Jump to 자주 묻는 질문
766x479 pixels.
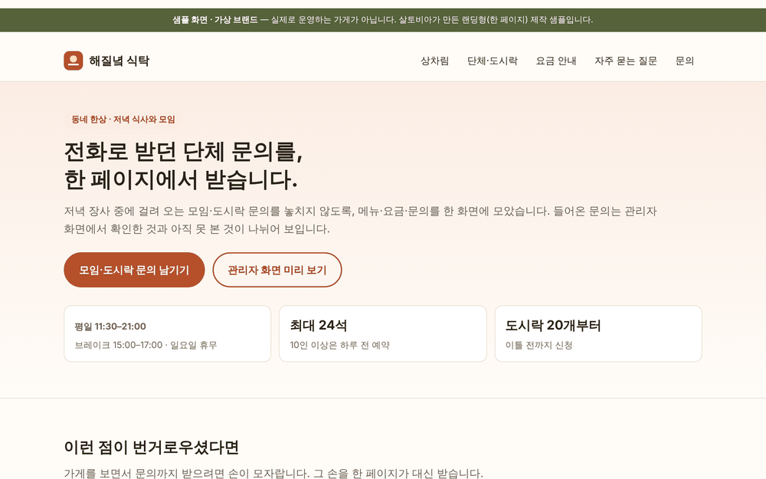click(626, 61)
